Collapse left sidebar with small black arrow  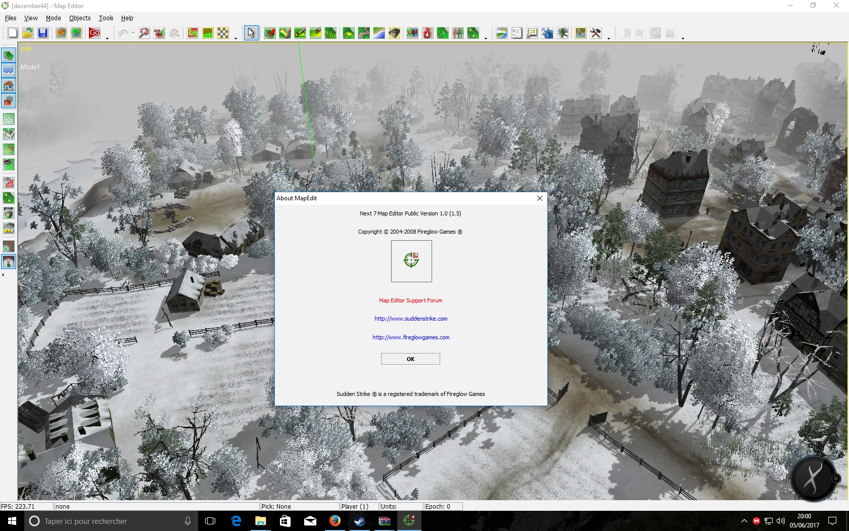[x=3, y=275]
